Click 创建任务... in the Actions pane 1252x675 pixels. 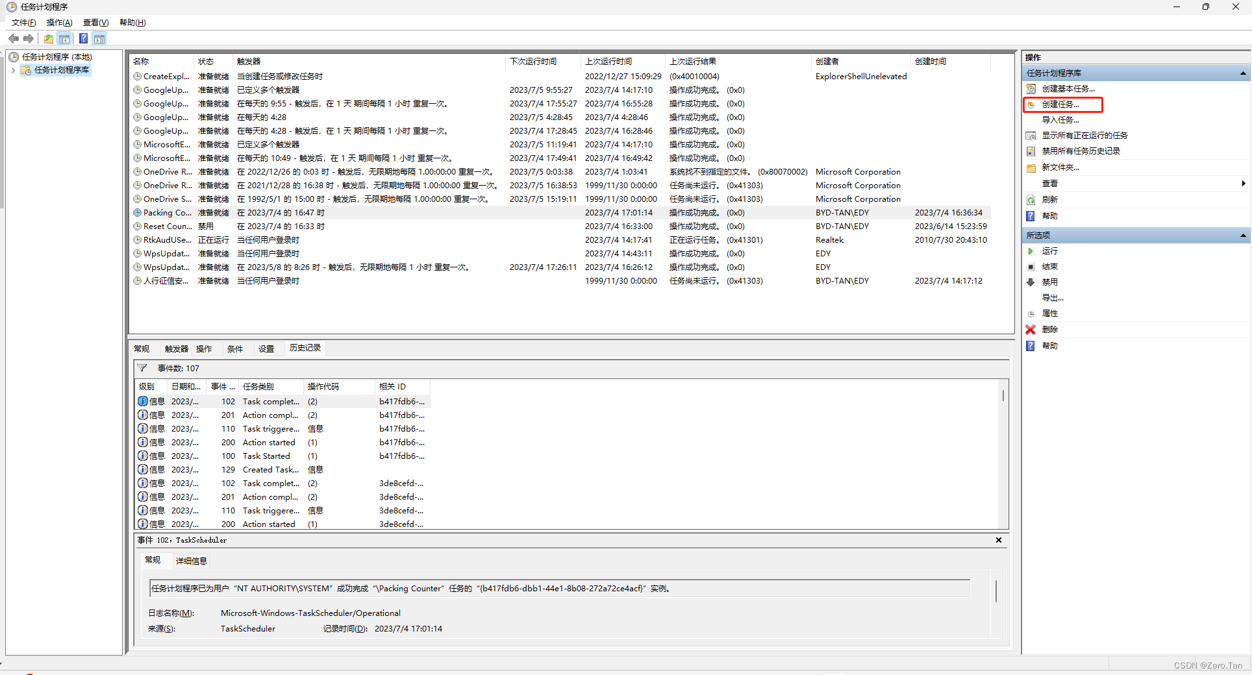coord(1060,104)
